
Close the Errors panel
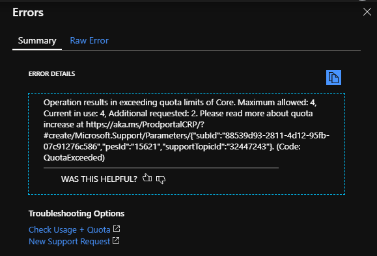pos(367,12)
